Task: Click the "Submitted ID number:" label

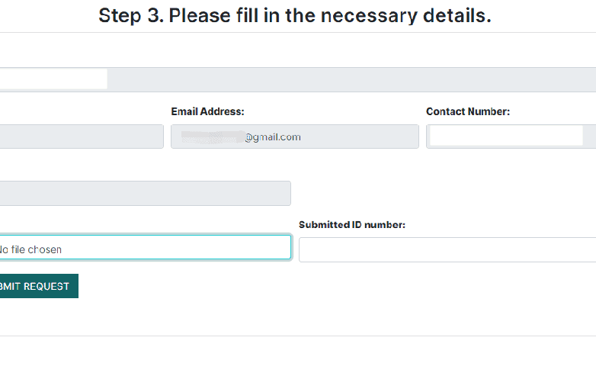Action: point(351,225)
